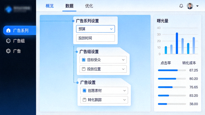
Task: Click the 广告组设置 heading
Action: [x=89, y=52]
